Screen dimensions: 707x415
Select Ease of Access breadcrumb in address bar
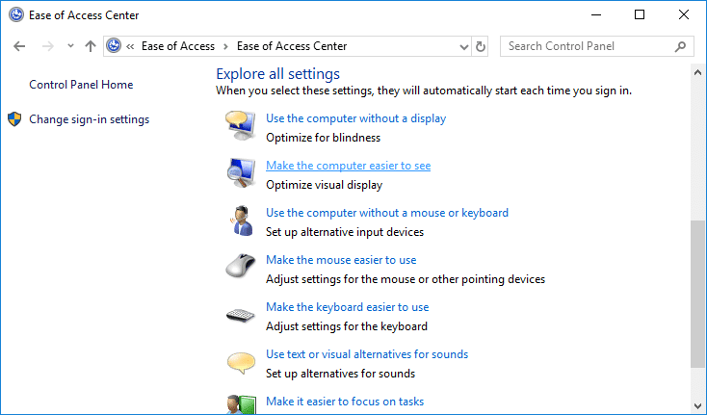[x=179, y=46]
